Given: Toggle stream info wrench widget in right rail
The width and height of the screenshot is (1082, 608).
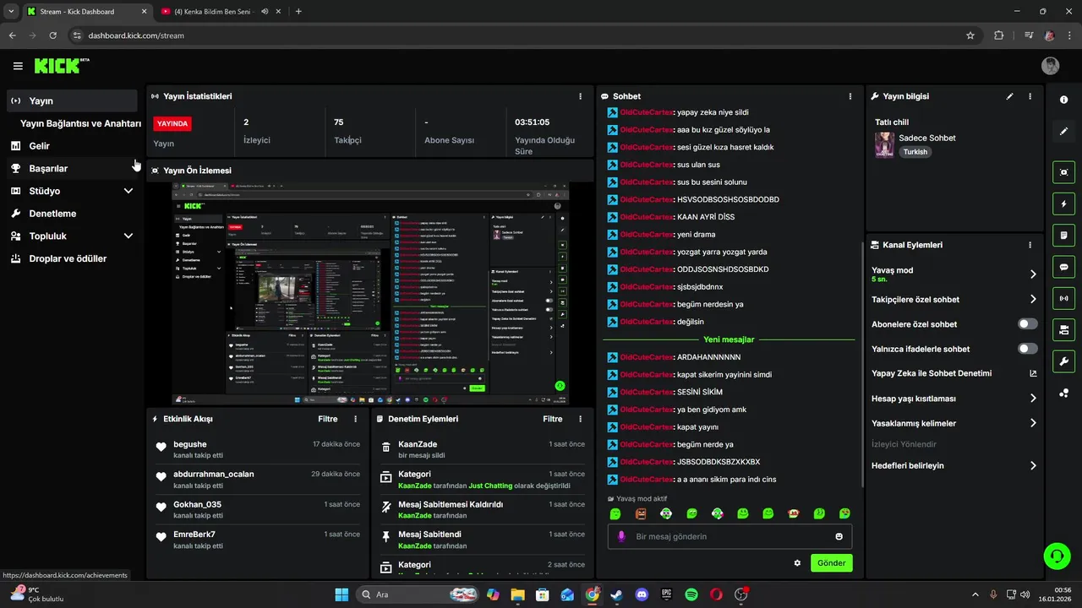Looking at the screenshot, I should pos(1063,361).
